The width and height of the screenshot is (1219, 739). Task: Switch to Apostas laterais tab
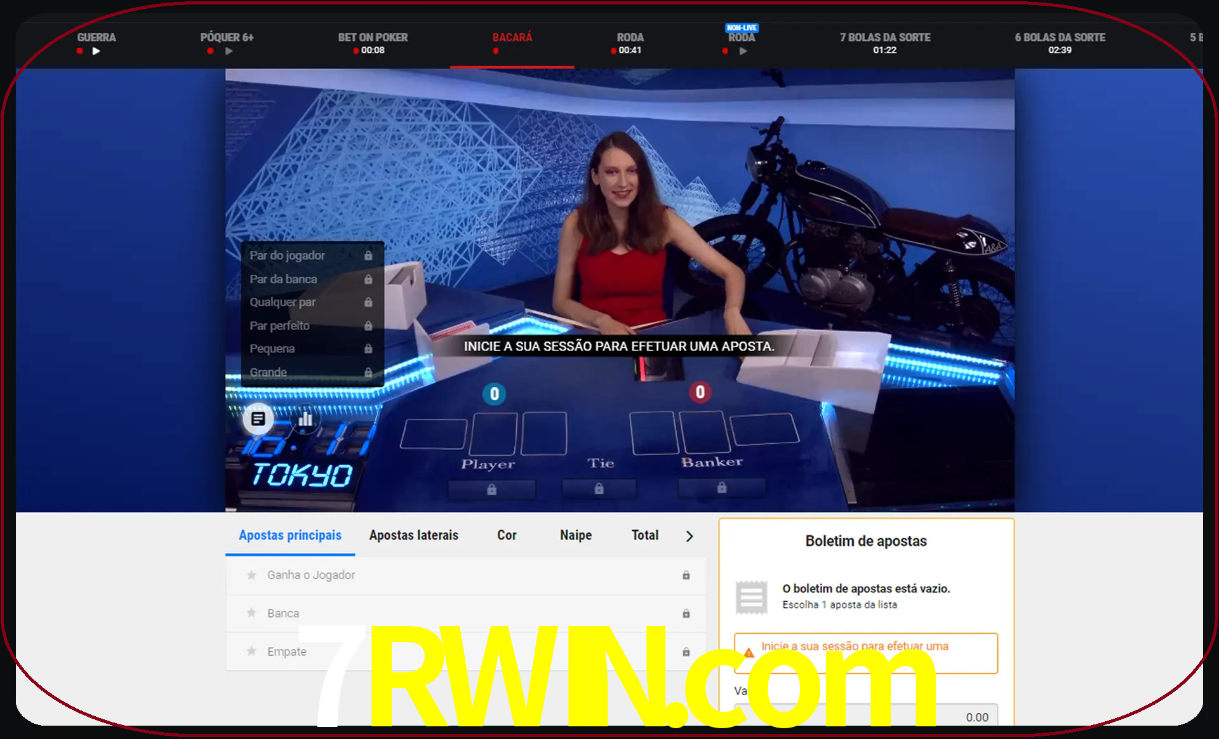(414, 535)
